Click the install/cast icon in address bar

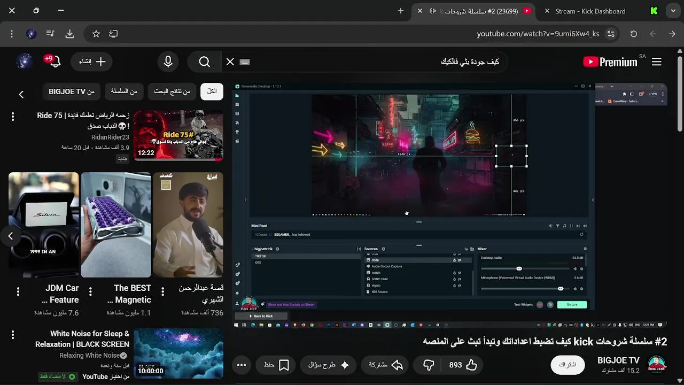[113, 34]
